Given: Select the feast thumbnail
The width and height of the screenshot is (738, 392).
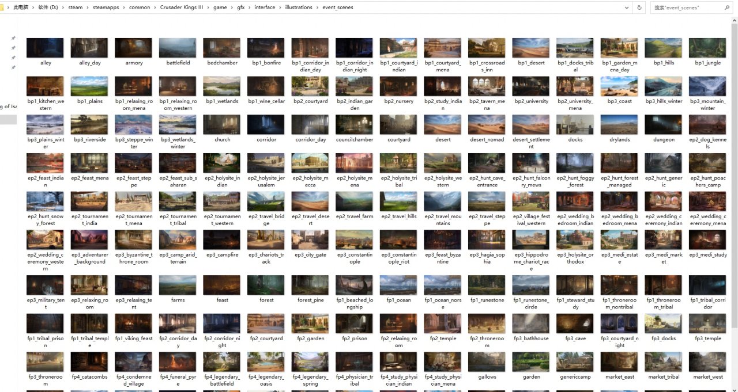Looking at the screenshot, I should [222, 285].
